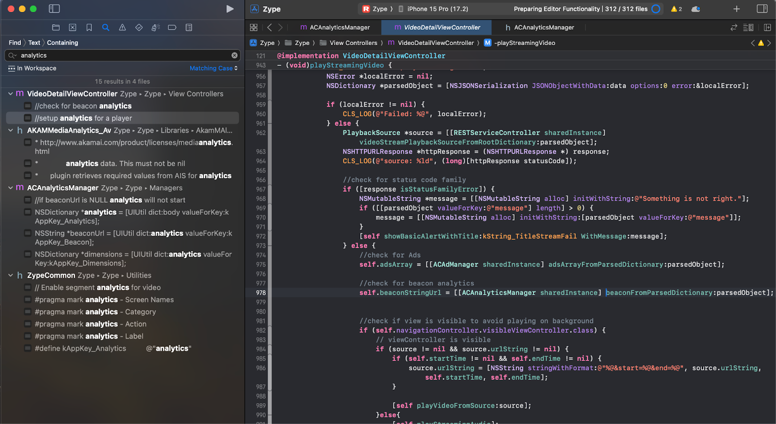Switch to VideoDetailViewController tab
Screen dimensions: 776x424
(436, 28)
